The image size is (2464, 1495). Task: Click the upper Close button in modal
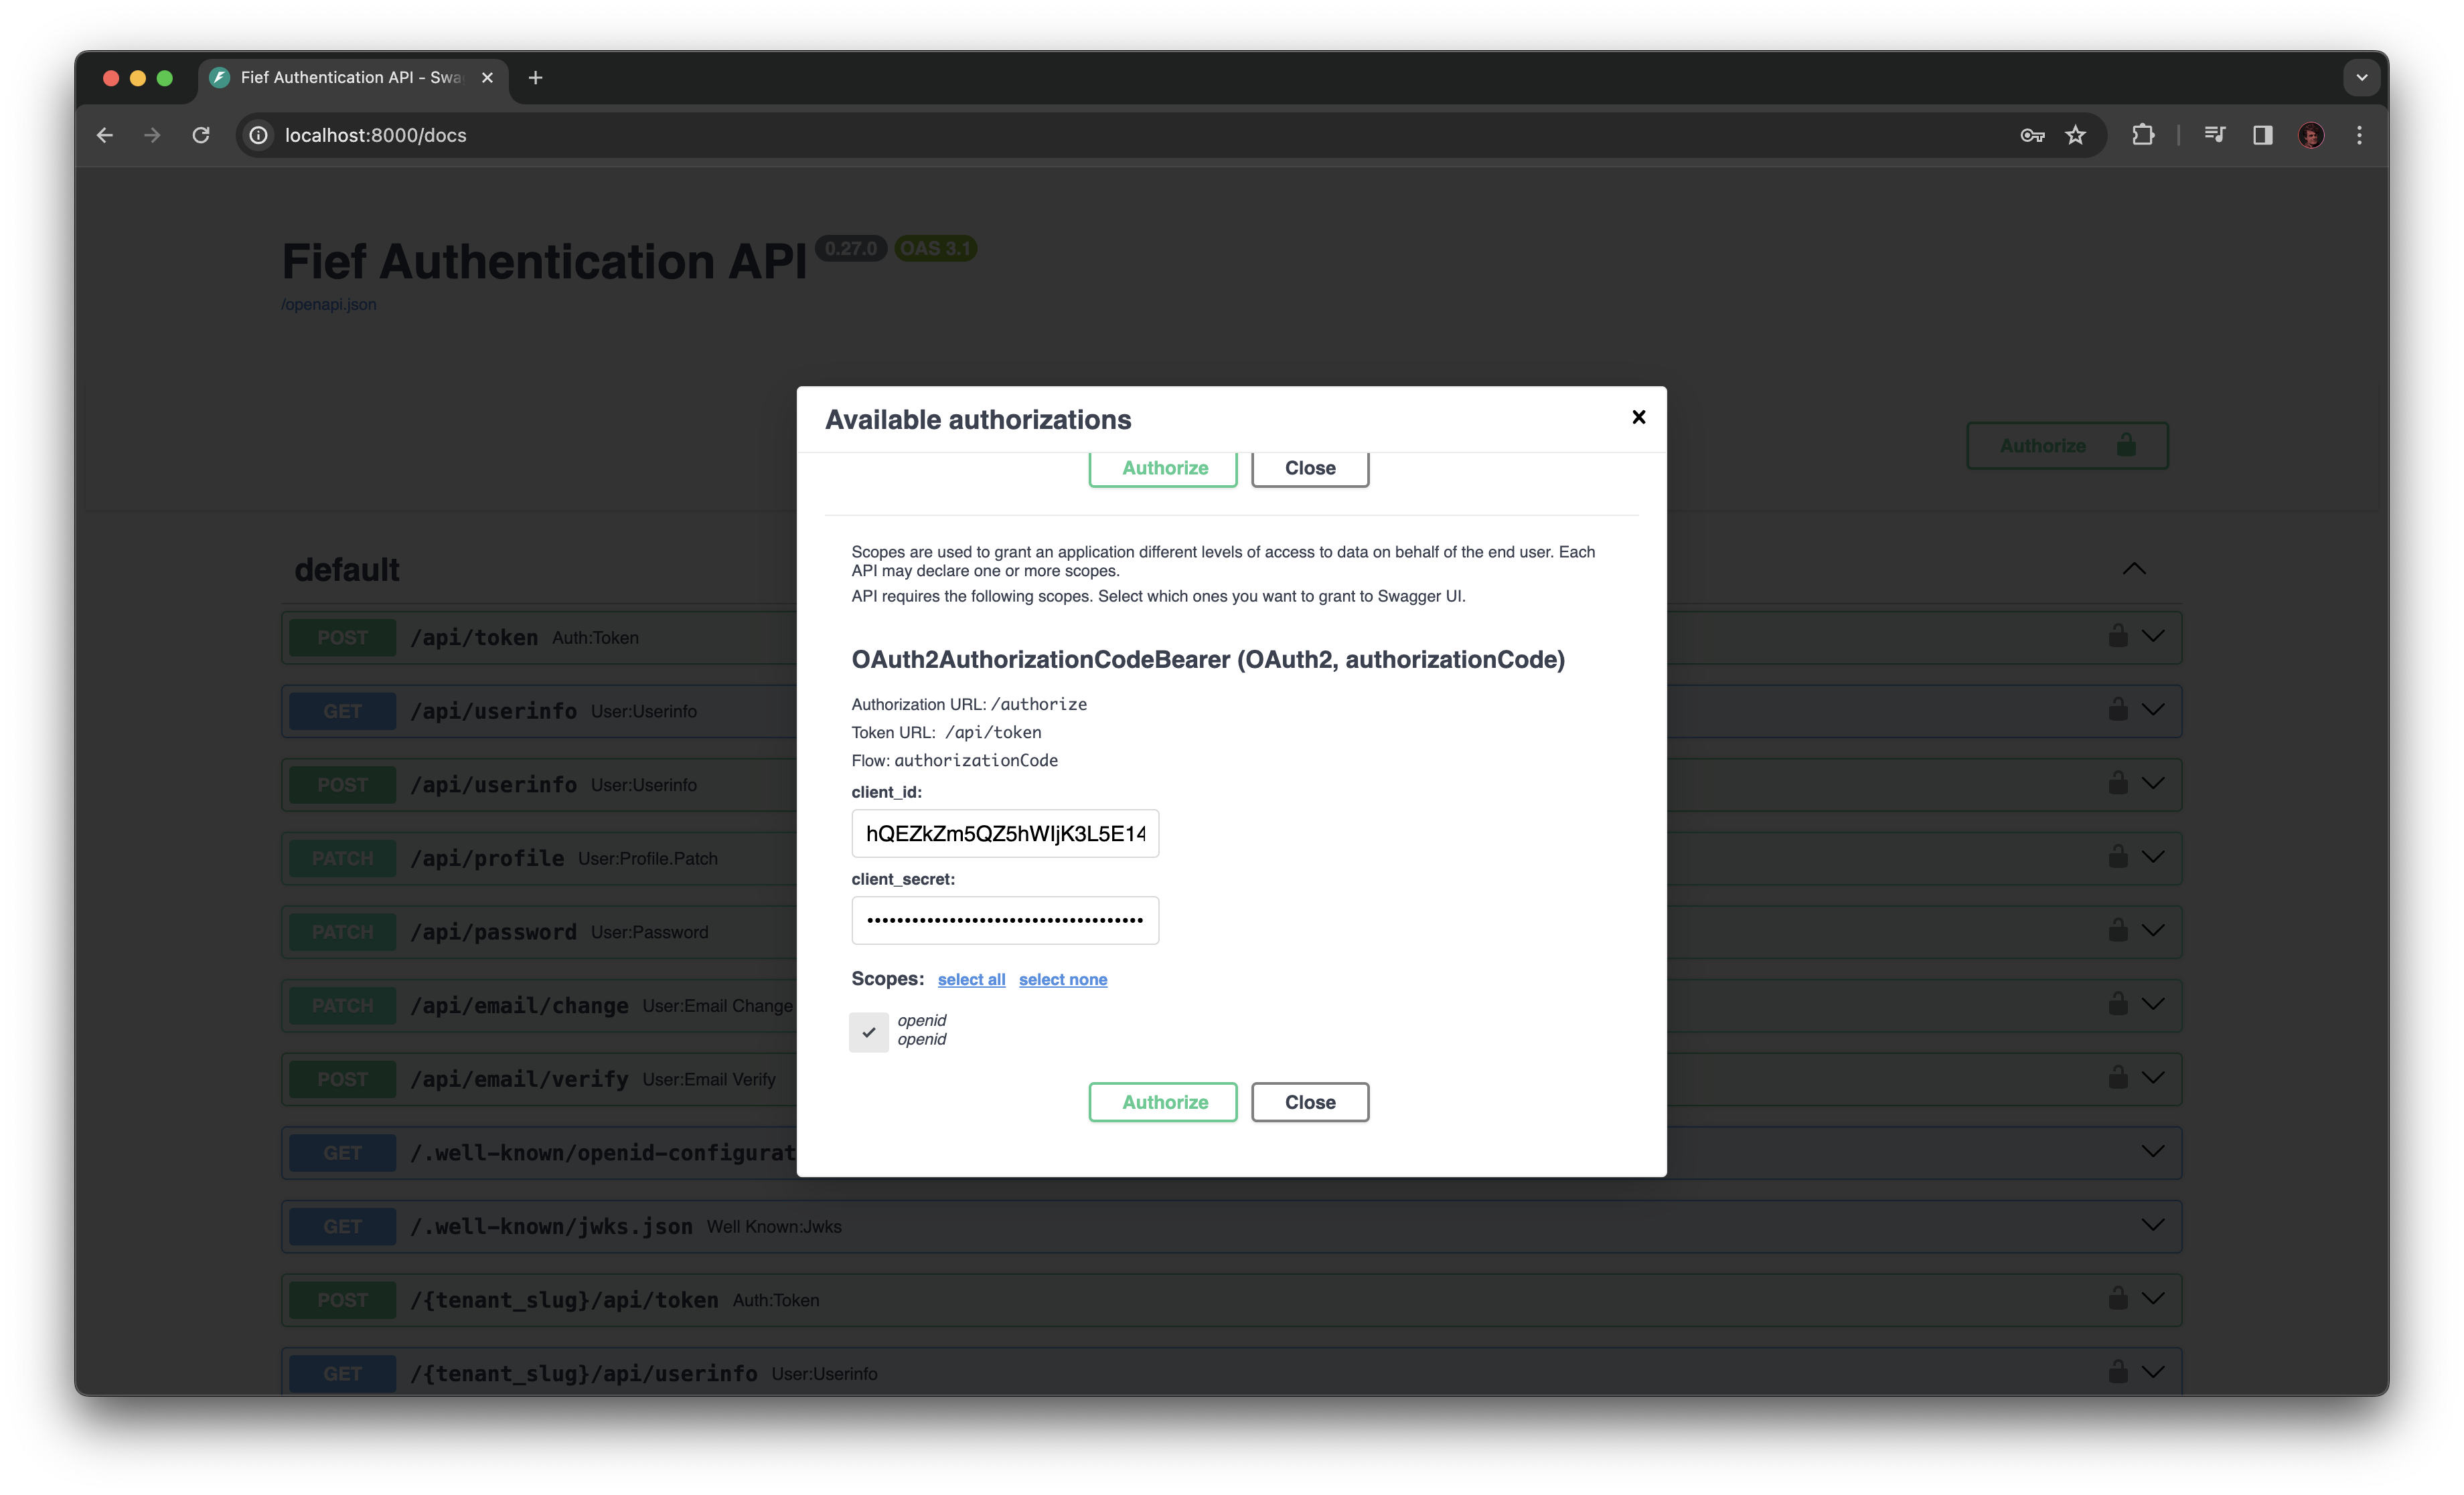(x=1310, y=468)
